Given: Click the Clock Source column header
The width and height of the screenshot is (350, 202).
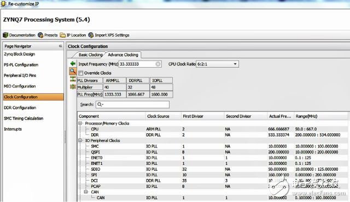Looking at the screenshot, I should (163, 116).
